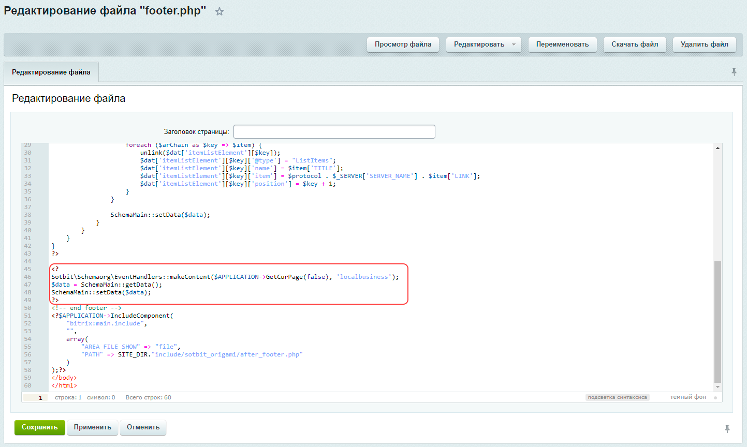Click the <!-- end footer --> comment line

point(86,308)
